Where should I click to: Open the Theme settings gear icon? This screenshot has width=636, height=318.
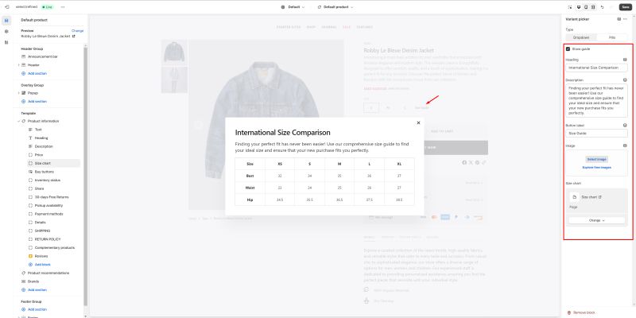[x=6, y=31]
